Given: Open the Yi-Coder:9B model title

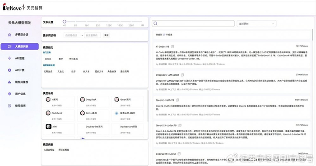Looking at the screenshot, I should (163, 46).
